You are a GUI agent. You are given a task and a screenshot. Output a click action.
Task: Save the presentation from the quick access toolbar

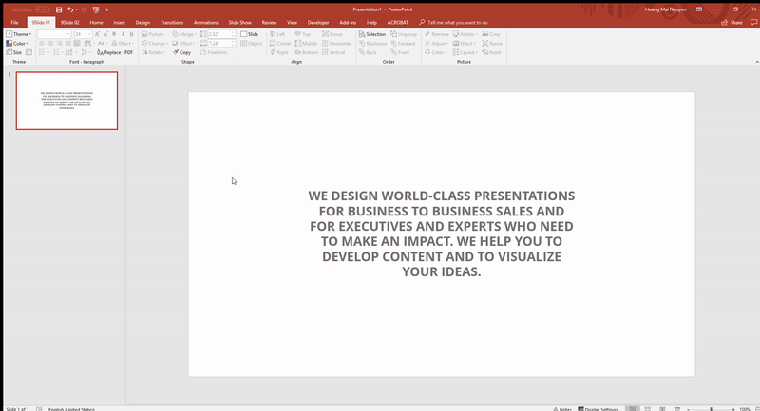coord(59,9)
